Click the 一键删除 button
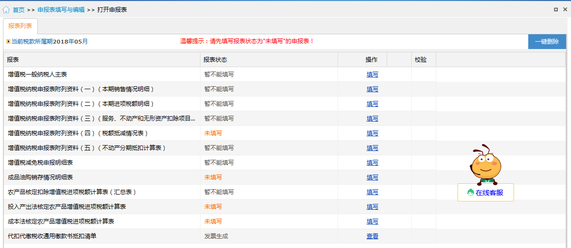The height and width of the screenshot is (248, 571). [x=547, y=42]
